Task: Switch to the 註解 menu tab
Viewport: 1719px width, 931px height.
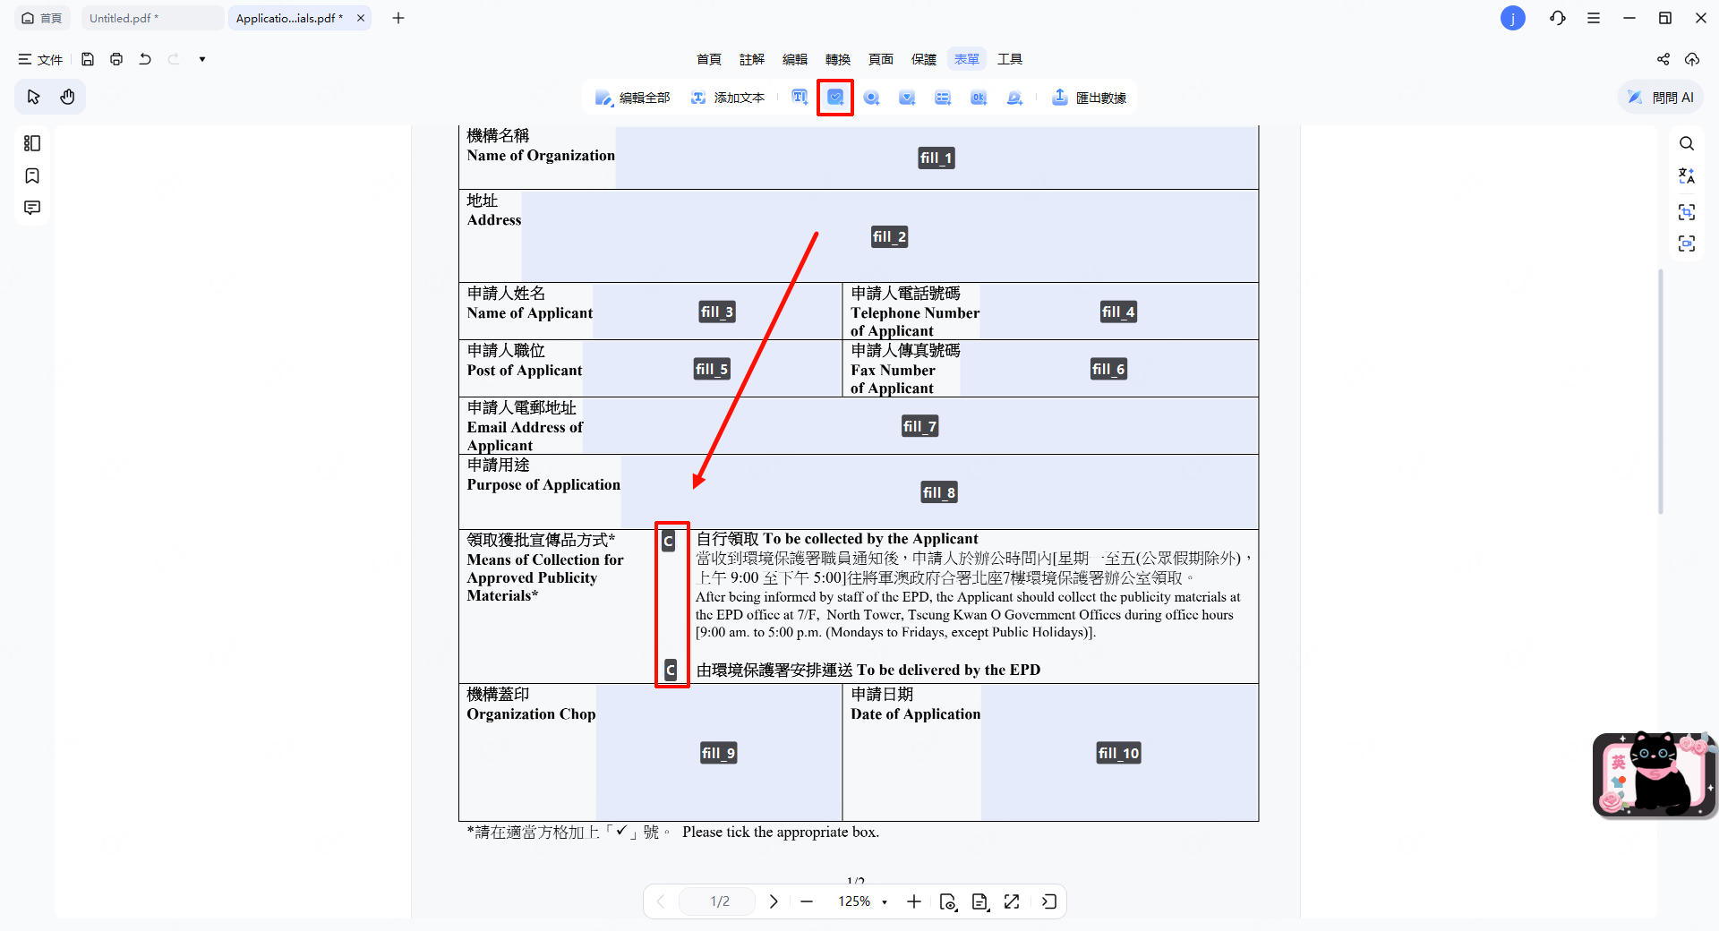Action: [751, 59]
